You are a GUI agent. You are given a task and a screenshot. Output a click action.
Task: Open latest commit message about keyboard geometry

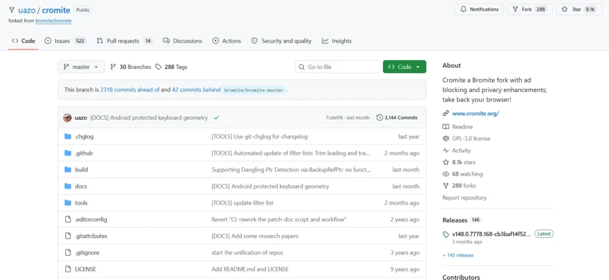(x=149, y=117)
